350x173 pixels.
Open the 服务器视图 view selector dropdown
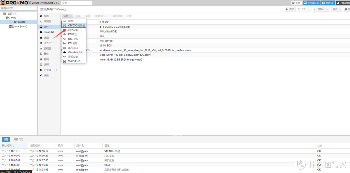(18, 8)
